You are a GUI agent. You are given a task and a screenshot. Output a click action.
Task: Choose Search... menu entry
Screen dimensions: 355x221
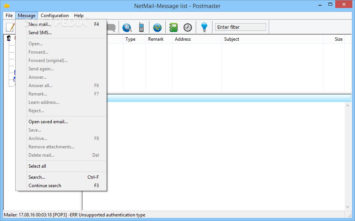(x=61, y=177)
